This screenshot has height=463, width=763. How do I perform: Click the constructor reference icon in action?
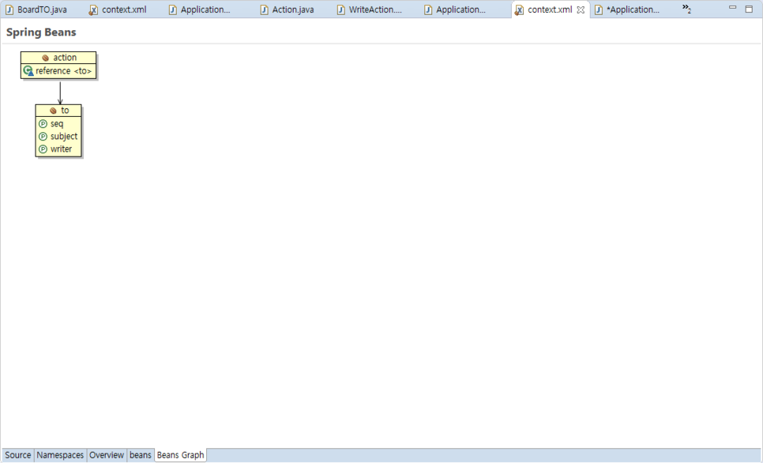pos(28,71)
